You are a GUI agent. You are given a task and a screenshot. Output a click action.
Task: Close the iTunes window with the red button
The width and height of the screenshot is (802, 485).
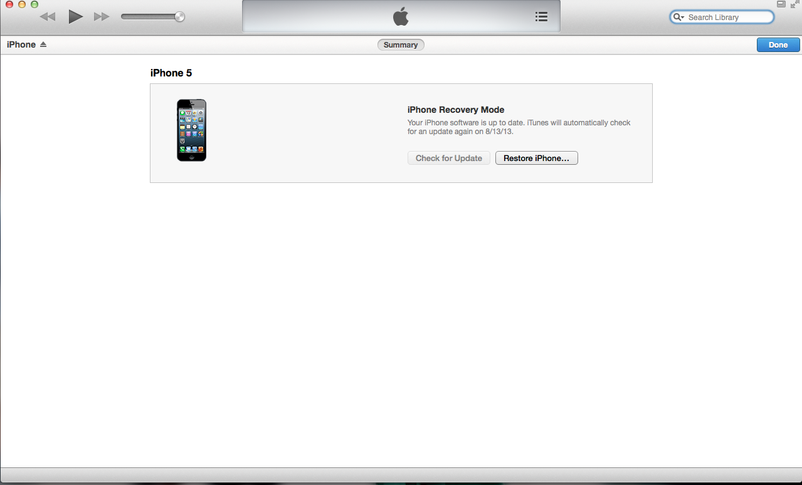coord(9,4)
